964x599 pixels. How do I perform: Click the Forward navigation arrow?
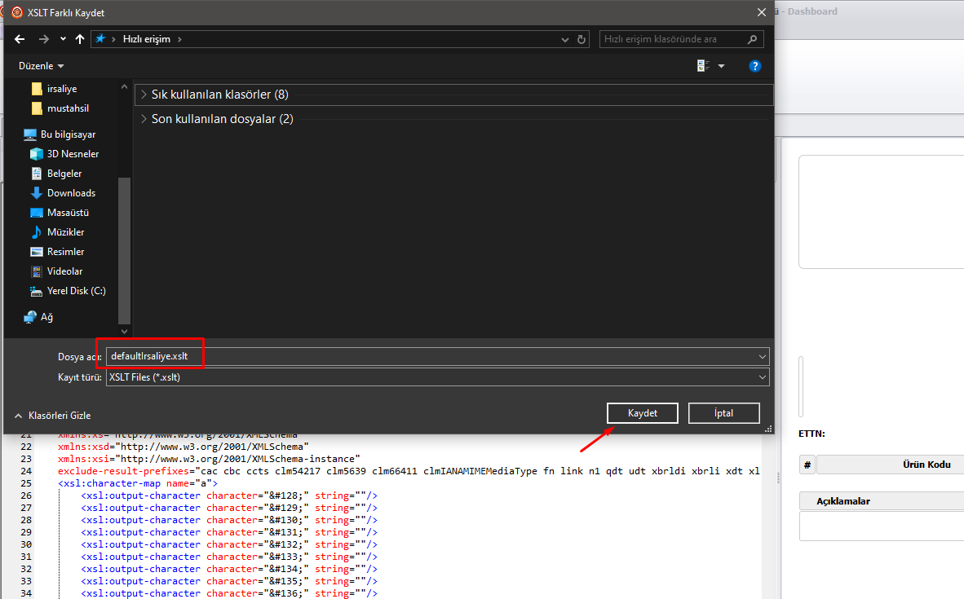point(43,39)
